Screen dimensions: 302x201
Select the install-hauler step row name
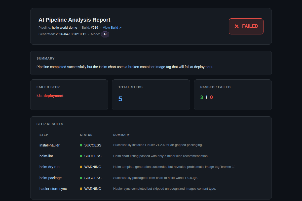[x=50, y=145]
